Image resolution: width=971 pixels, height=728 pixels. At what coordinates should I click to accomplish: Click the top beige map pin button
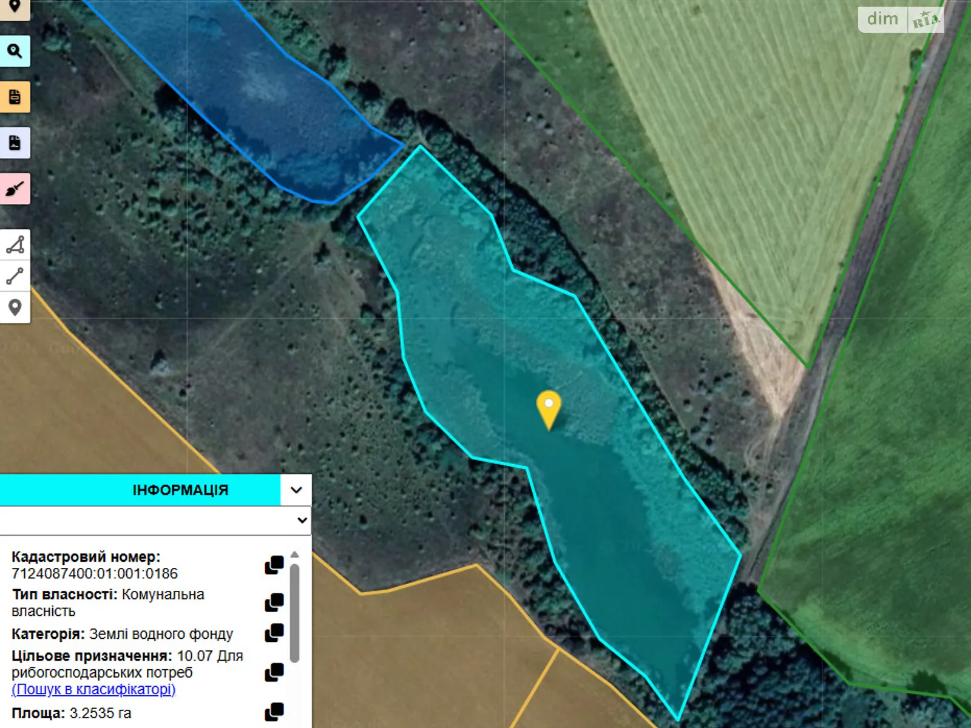(x=15, y=7)
